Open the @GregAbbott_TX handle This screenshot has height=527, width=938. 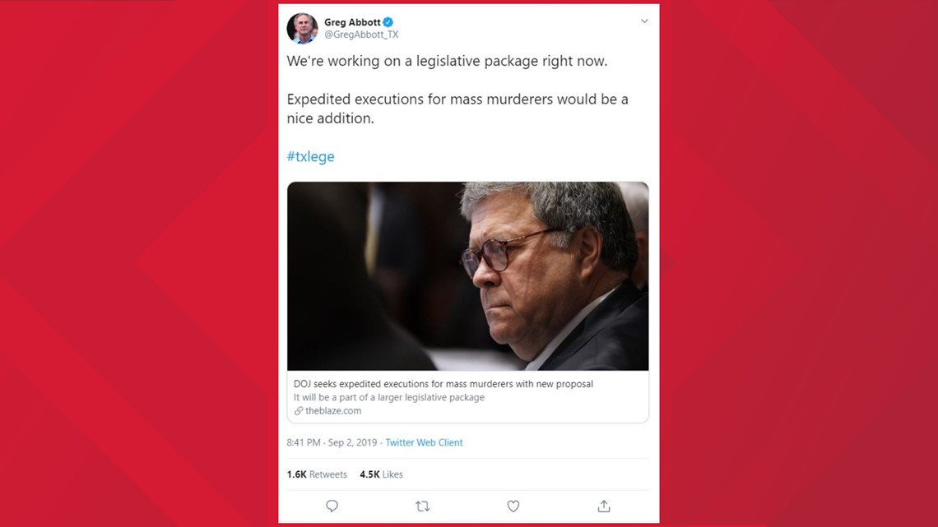click(x=361, y=35)
